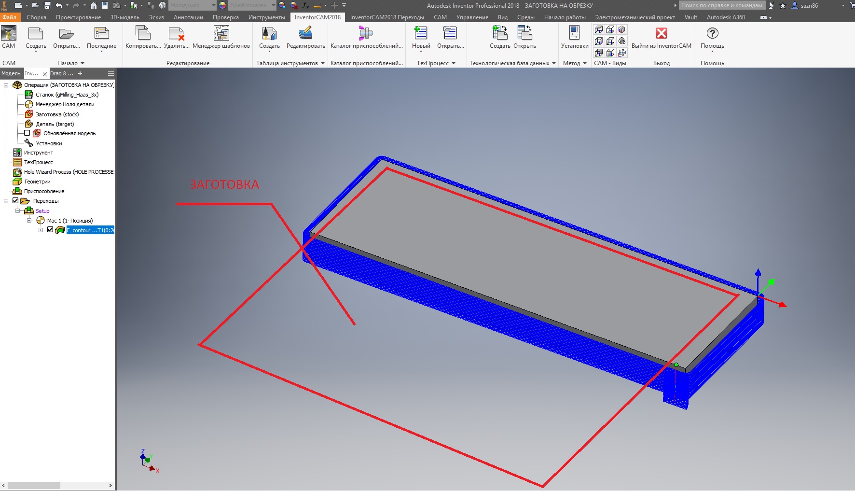Select Hole Wizard Process tree item
855x491 pixels.
(x=69, y=172)
